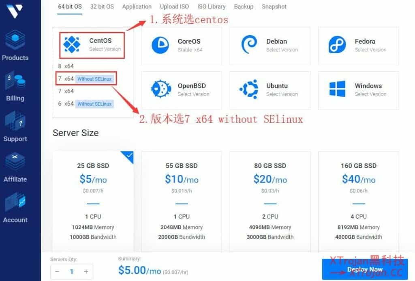Open the Fedora version selector
This screenshot has height=281, width=415.
tap(358, 45)
